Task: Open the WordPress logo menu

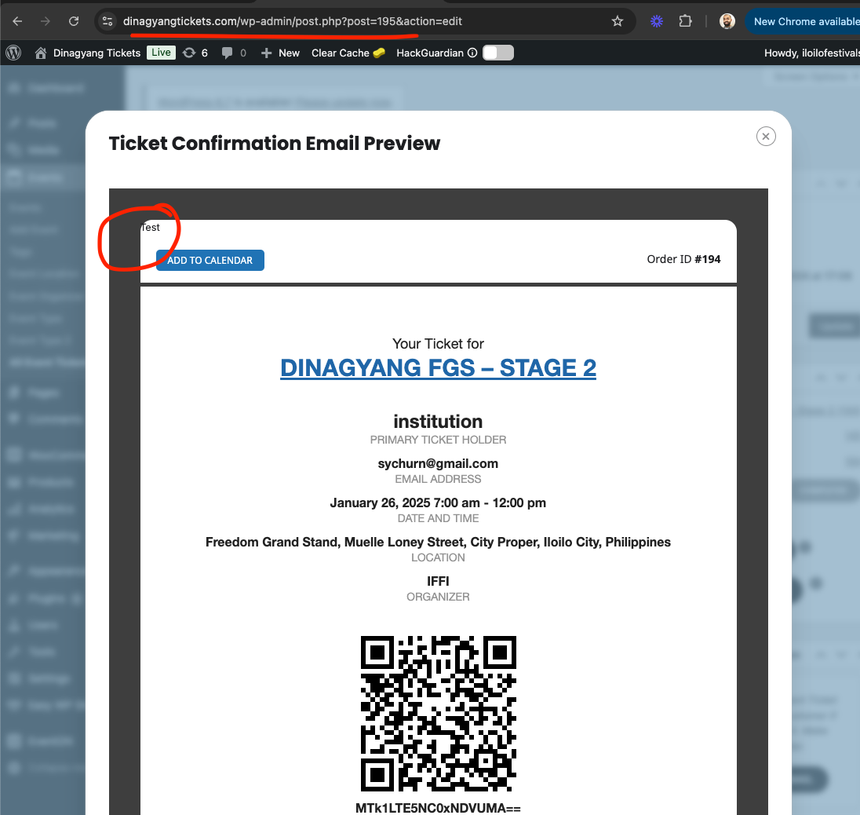Action: 13,53
